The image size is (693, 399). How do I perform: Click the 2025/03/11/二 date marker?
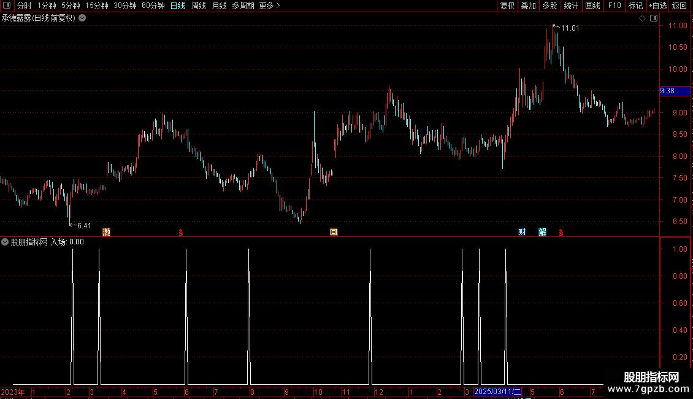pyautogui.click(x=497, y=392)
